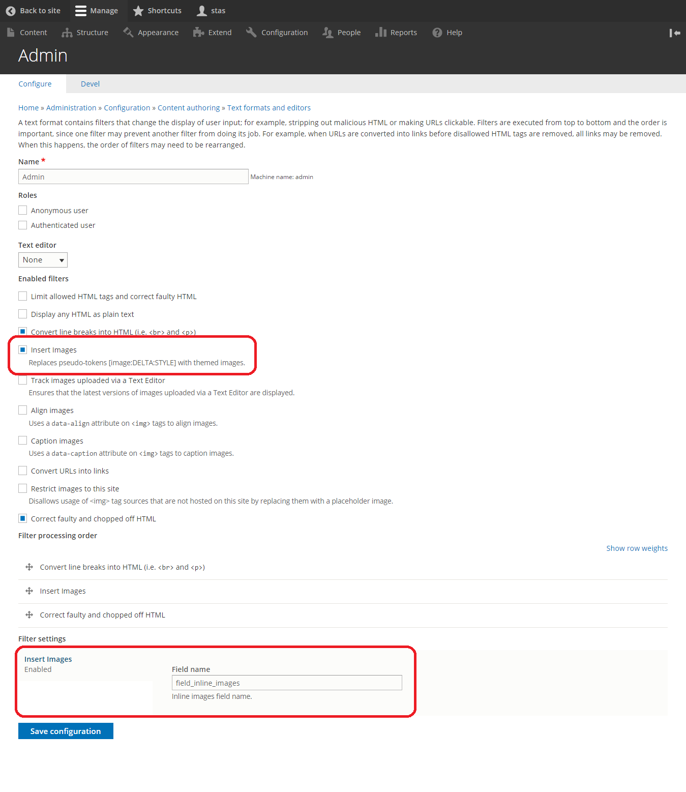Uncheck the Insert Images filter checkbox
The height and width of the screenshot is (792, 686).
coord(23,350)
